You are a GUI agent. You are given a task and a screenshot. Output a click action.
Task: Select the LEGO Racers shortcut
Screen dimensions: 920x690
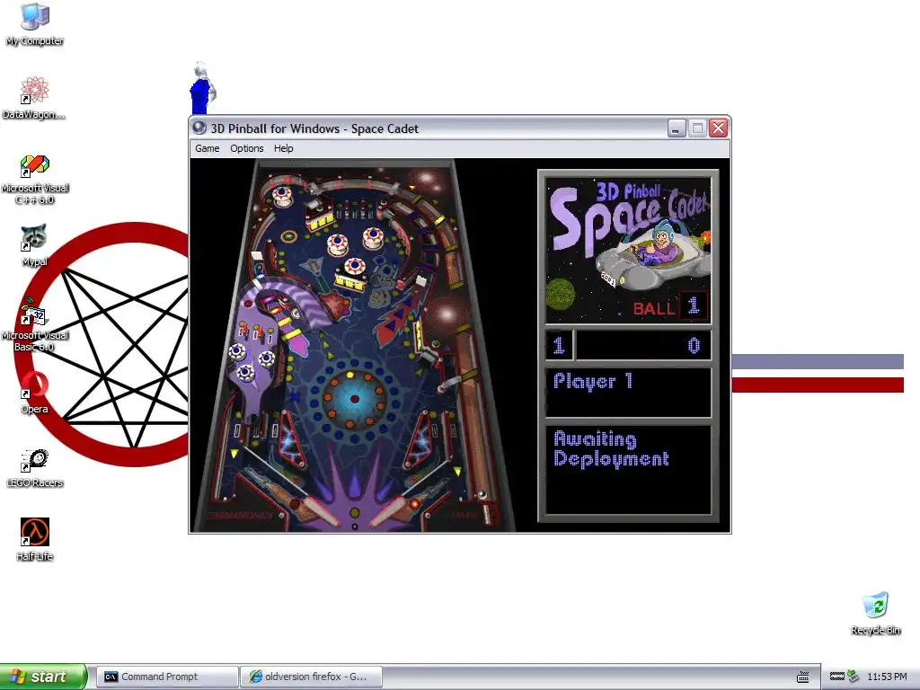(35, 467)
